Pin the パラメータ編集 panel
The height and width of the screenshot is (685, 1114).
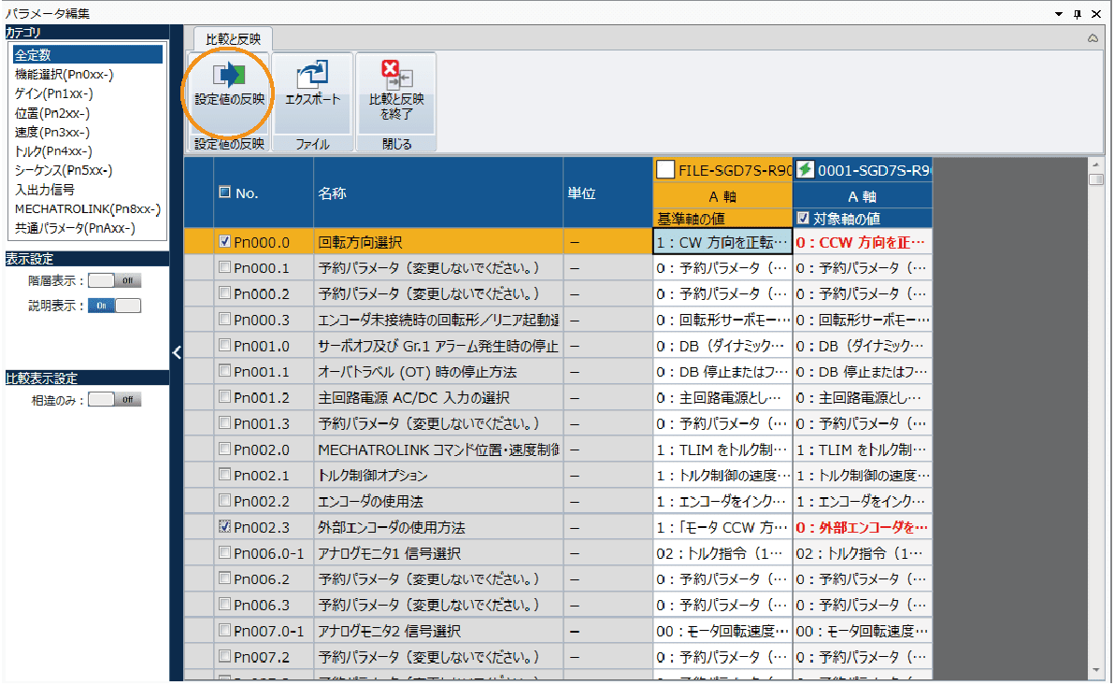tap(1077, 14)
